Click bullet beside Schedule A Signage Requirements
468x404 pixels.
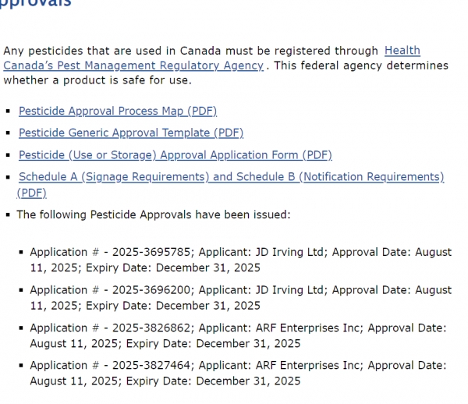point(9,178)
